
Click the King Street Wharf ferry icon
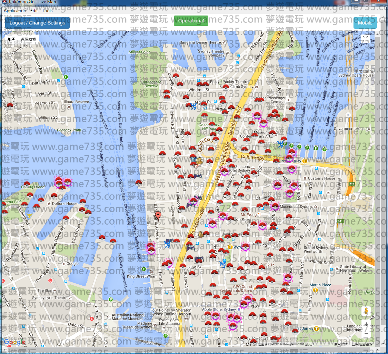coord(144,269)
